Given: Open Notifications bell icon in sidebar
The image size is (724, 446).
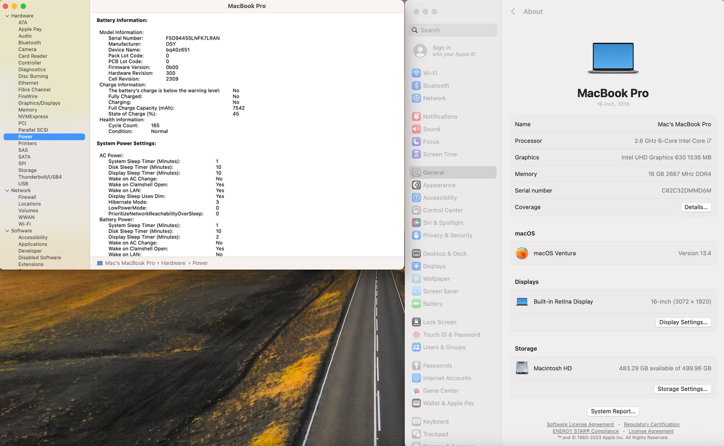Looking at the screenshot, I should tap(416, 117).
